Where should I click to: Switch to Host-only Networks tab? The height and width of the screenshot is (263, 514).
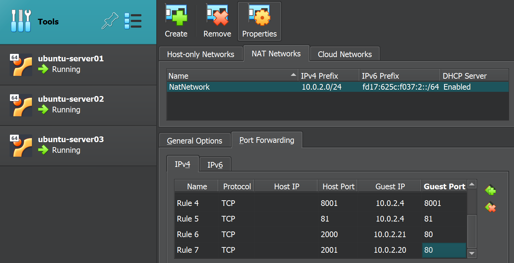click(201, 54)
